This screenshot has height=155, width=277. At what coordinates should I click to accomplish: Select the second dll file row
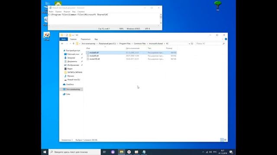tap(131, 56)
